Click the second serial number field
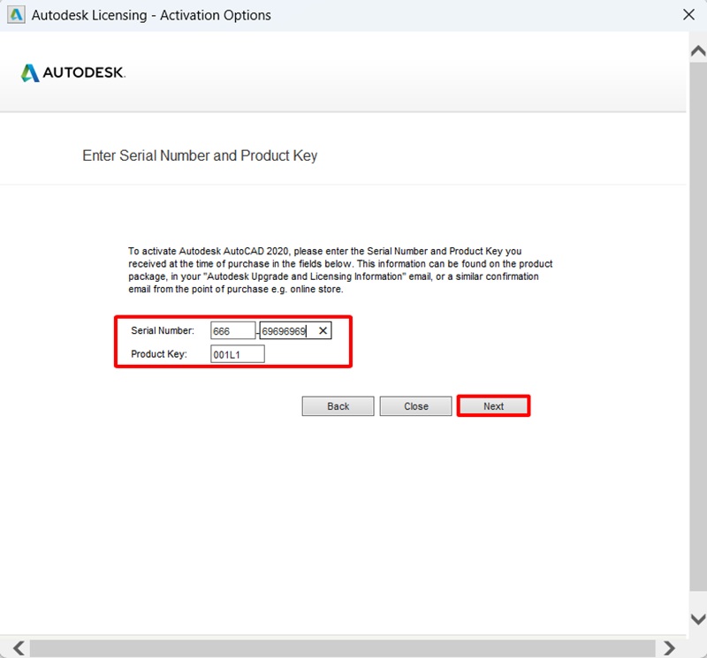707x658 pixels. coord(285,331)
